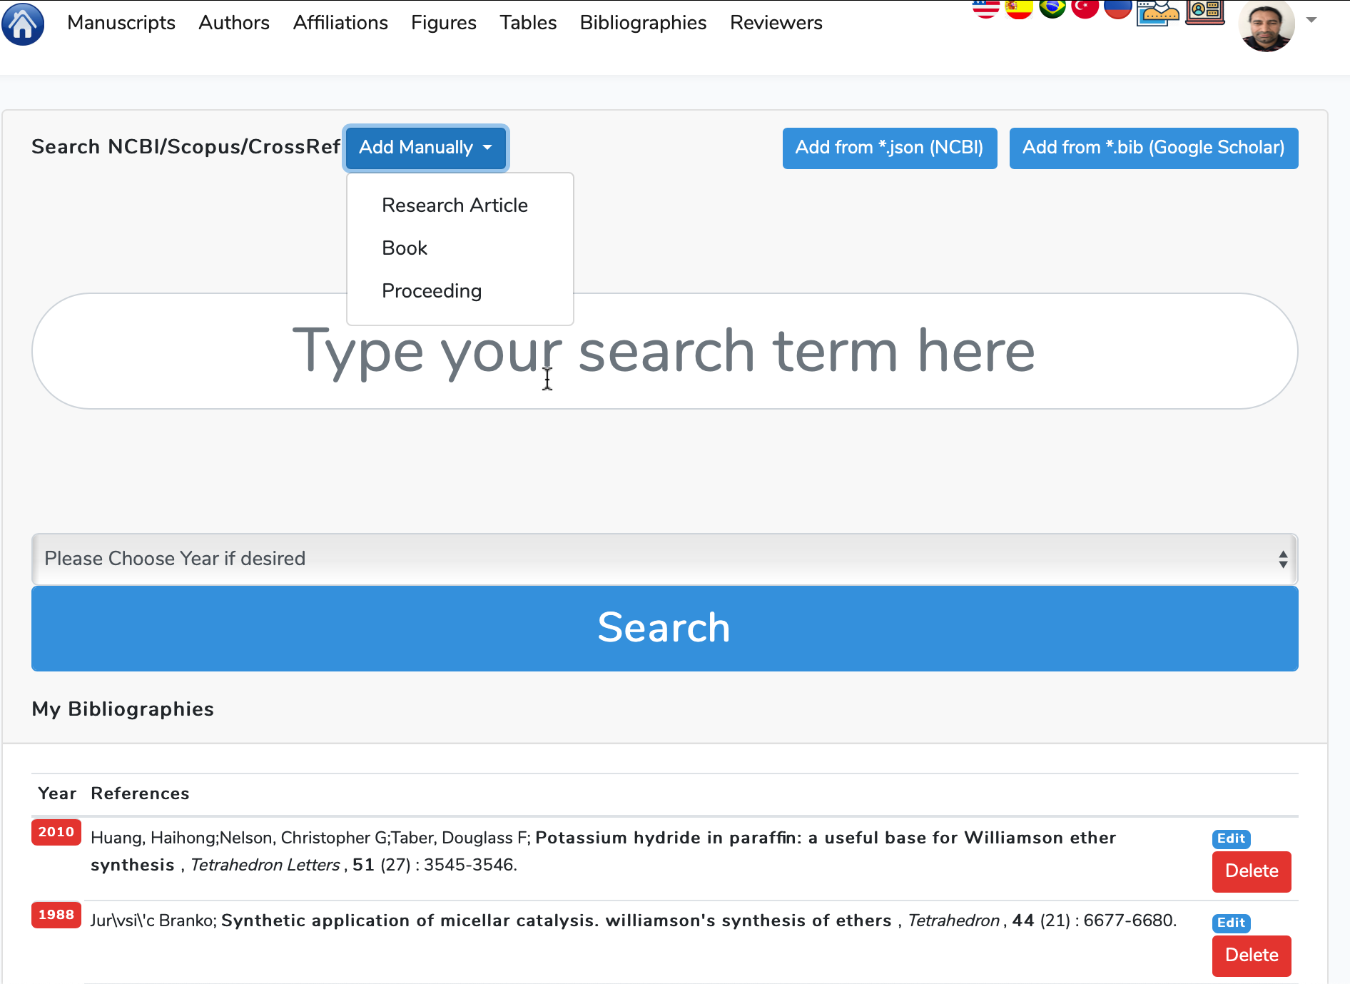
Task: Open the Bibliographies navigation item
Action: coord(643,23)
